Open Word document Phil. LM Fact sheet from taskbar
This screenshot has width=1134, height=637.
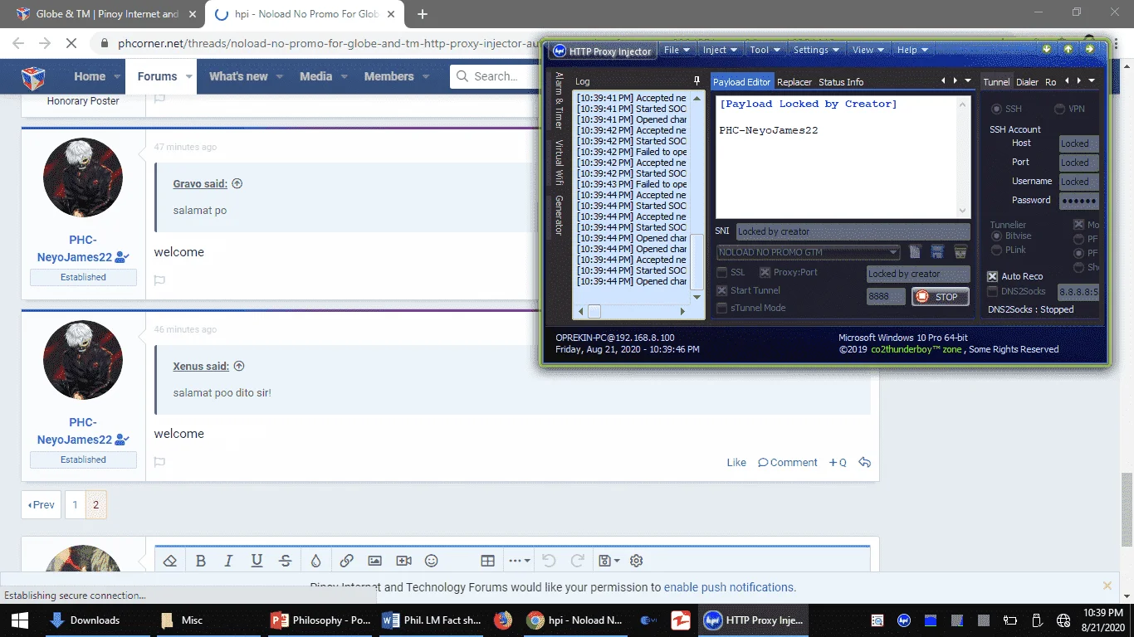coord(432,620)
